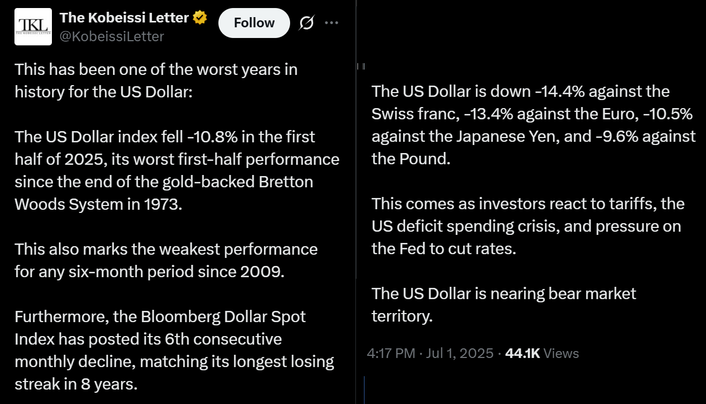The image size is (706, 404).
Task: Click the 'weakest performance' since 2009 paragraph
Action: point(166,260)
